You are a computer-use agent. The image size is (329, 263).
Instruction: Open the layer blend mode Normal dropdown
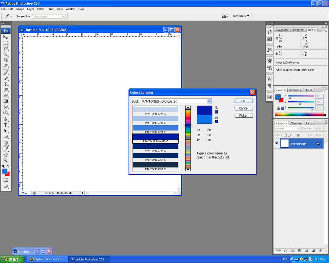286,129
